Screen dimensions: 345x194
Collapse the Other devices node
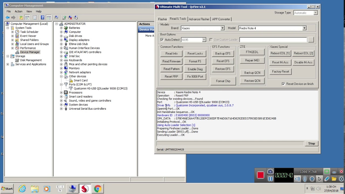61,76
